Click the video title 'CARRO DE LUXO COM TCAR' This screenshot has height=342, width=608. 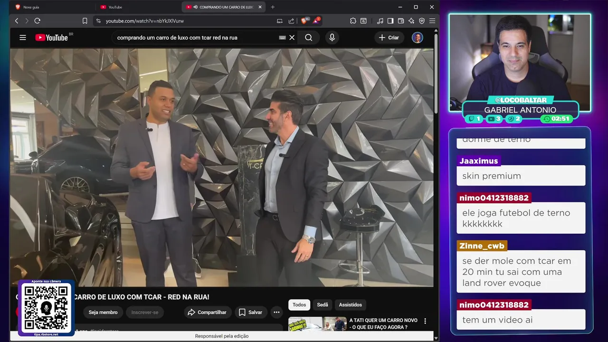coord(142,297)
